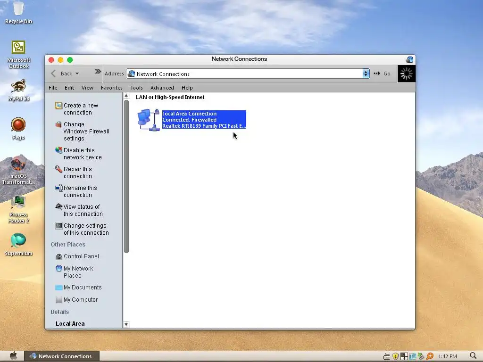
Task: Open the Back history dropdown arrow
Action: 77,74
